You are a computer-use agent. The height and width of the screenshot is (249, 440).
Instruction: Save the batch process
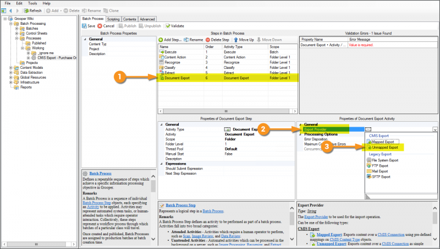pos(89,26)
